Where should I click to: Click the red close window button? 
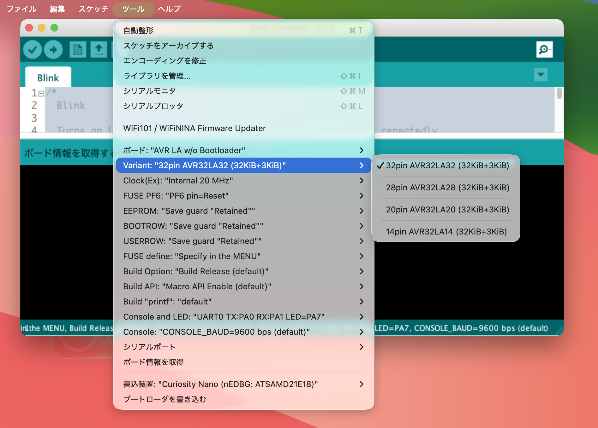[29, 28]
